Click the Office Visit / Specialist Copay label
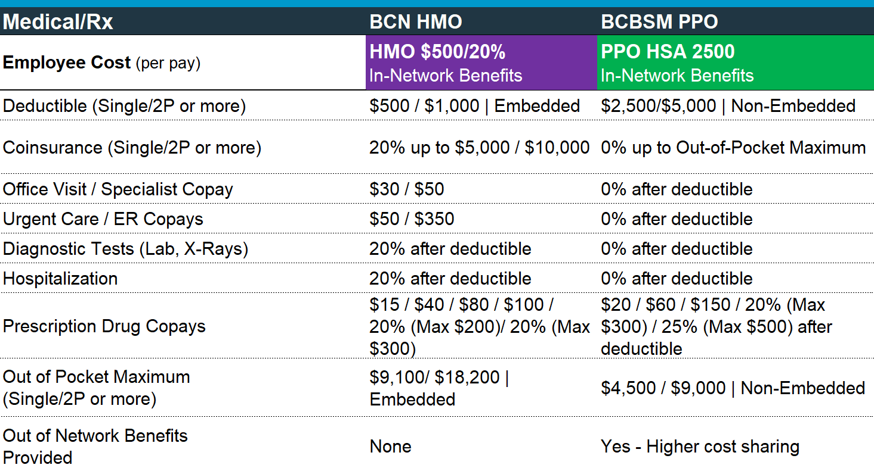This screenshot has height=468, width=874. (118, 189)
